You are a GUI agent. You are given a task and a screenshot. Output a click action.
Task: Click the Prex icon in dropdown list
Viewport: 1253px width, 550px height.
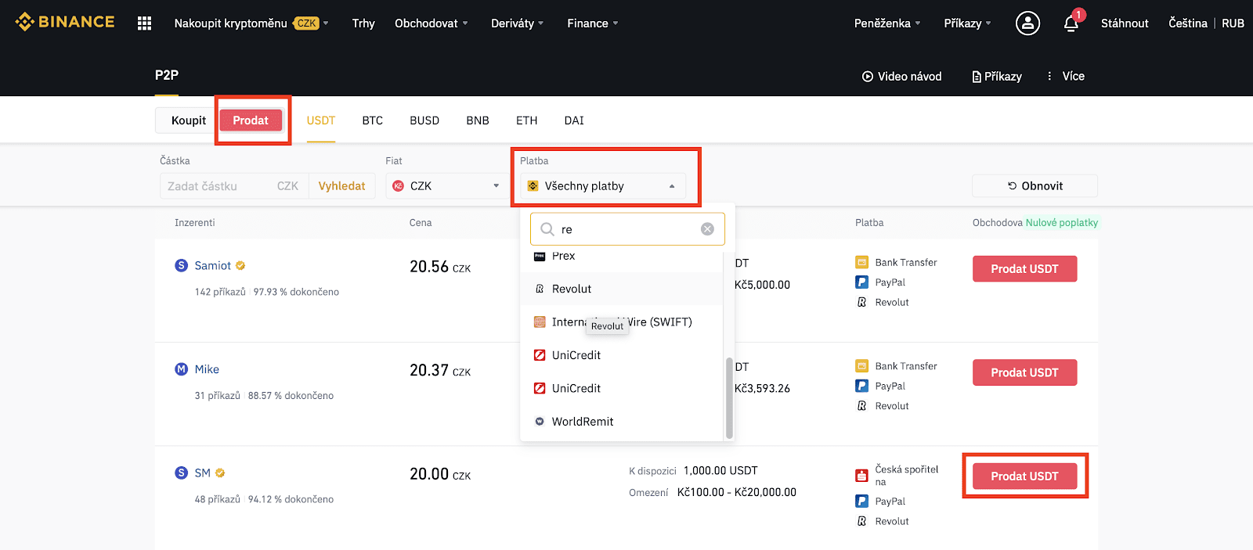pyautogui.click(x=540, y=256)
